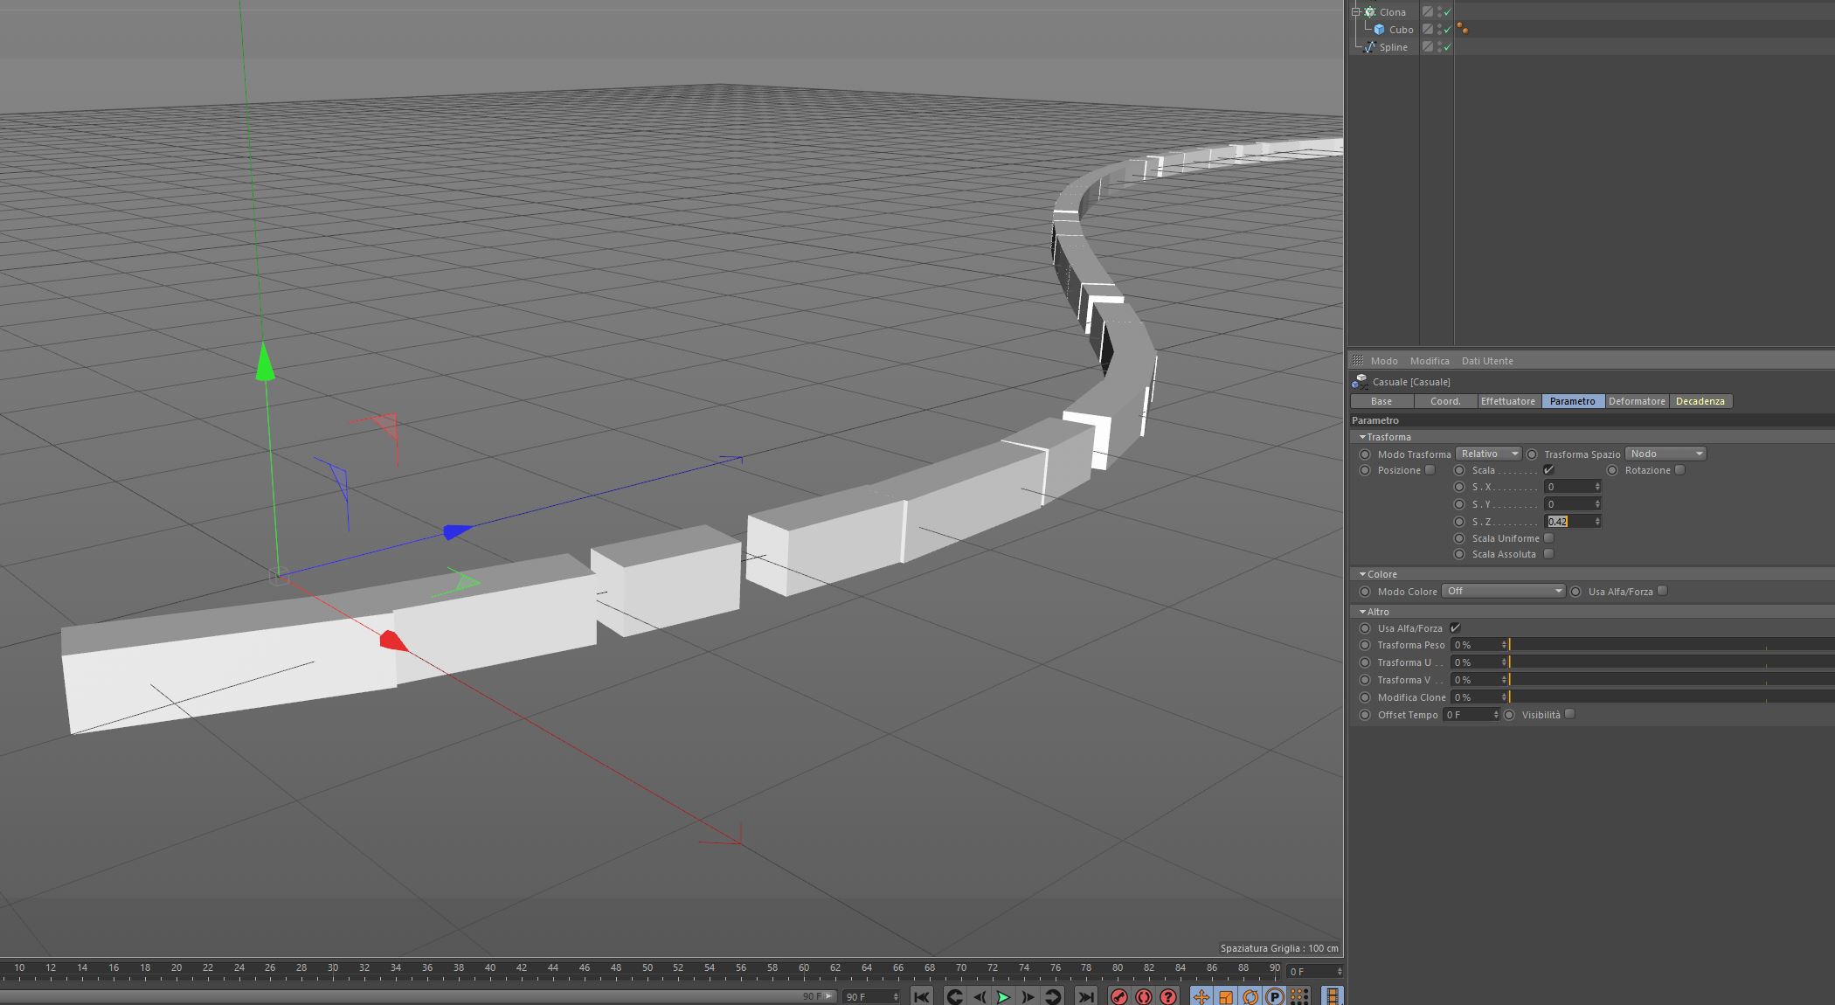This screenshot has width=1835, height=1005.
Task: Switch to the Effettuatore tab
Action: pos(1507,401)
